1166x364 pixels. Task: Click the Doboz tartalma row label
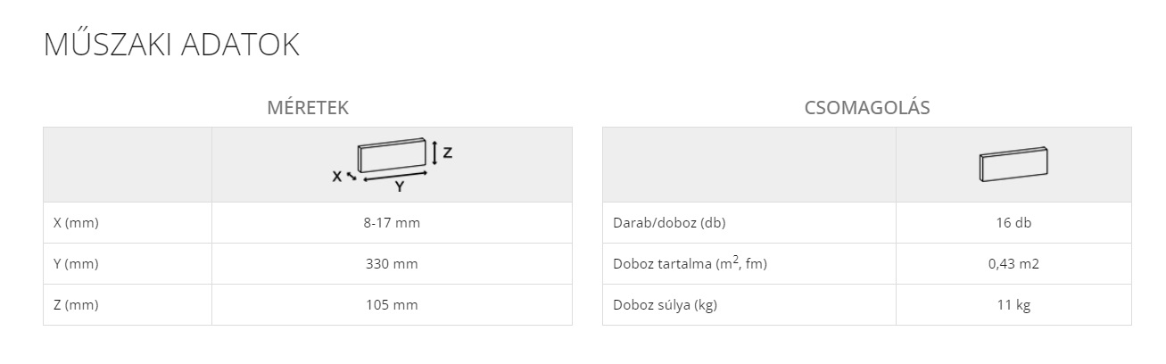tap(690, 264)
